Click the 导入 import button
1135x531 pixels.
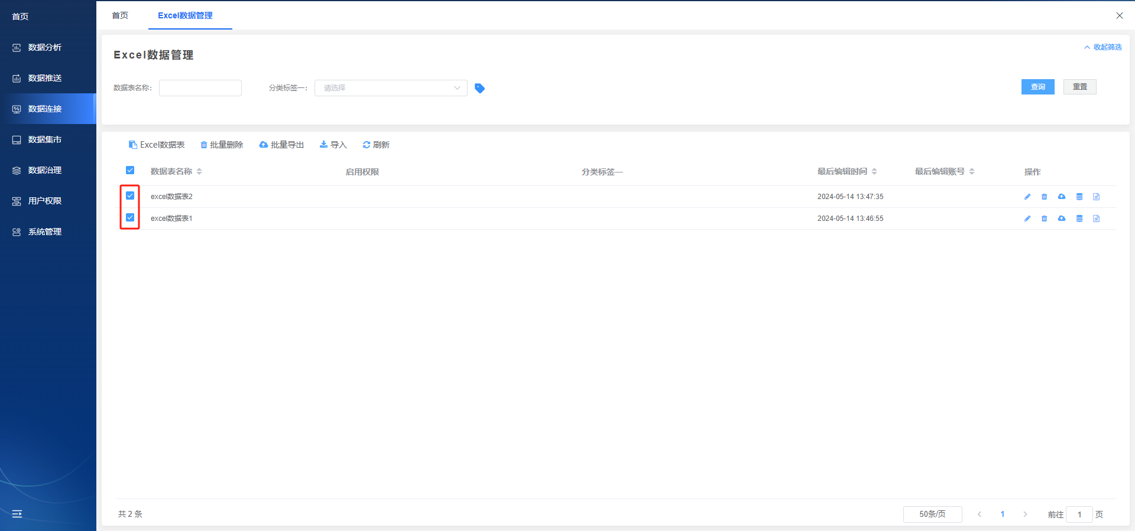[x=333, y=145]
